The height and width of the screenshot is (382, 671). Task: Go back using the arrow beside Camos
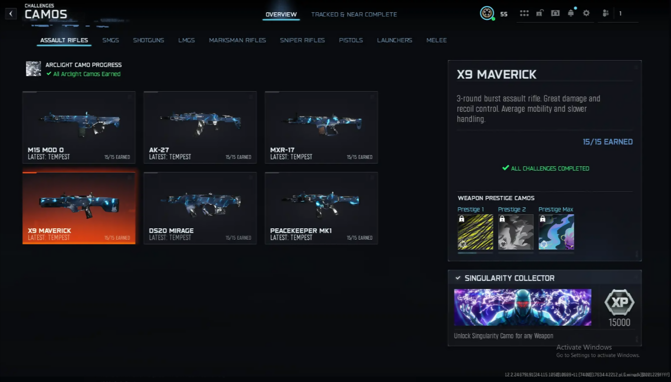(x=11, y=14)
